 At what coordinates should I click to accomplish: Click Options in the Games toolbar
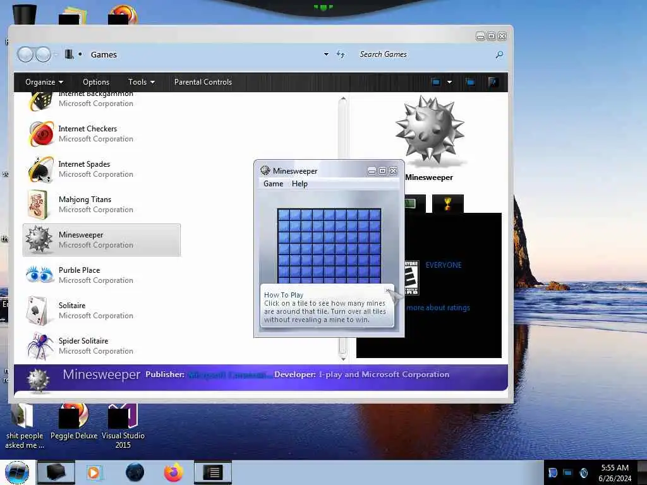coord(96,81)
